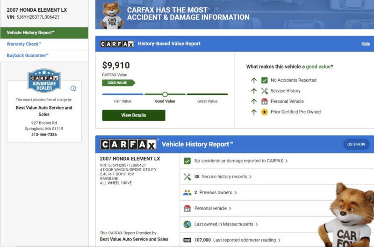Click the people icon beside 2 Previous owners

187,193
